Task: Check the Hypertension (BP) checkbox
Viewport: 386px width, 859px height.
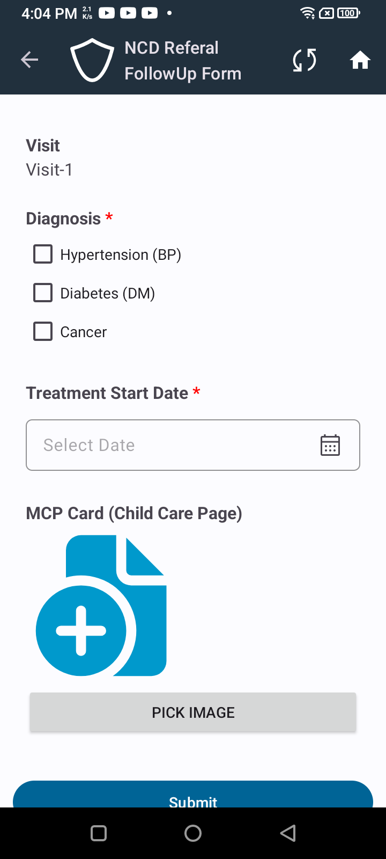Action: pyautogui.click(x=43, y=254)
